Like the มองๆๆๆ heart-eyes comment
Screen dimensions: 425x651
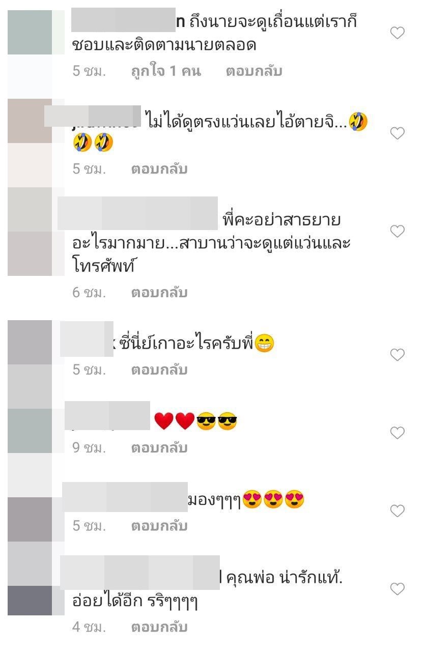coord(397,511)
